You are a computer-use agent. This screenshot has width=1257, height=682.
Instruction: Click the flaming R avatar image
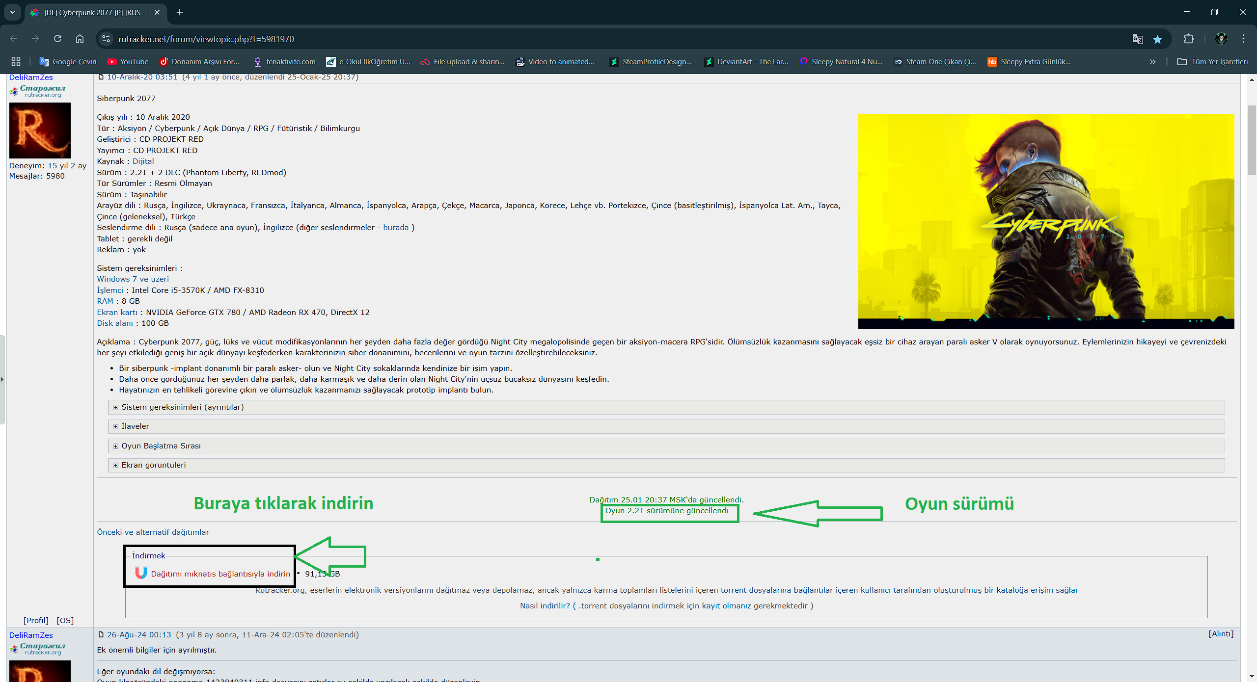[x=40, y=131]
